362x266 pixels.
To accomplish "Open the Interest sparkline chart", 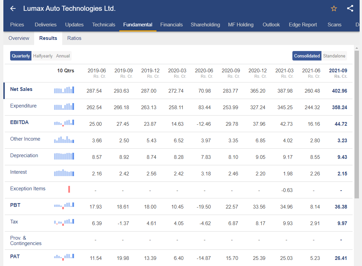I will [64, 173].
